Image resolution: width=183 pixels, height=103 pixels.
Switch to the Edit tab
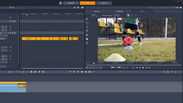pos(87,3)
